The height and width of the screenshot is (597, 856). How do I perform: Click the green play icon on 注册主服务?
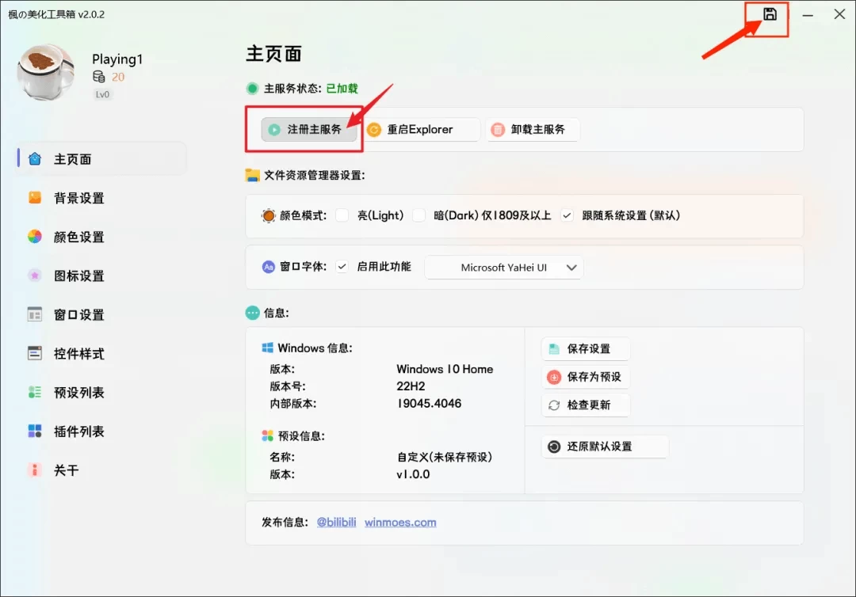274,130
